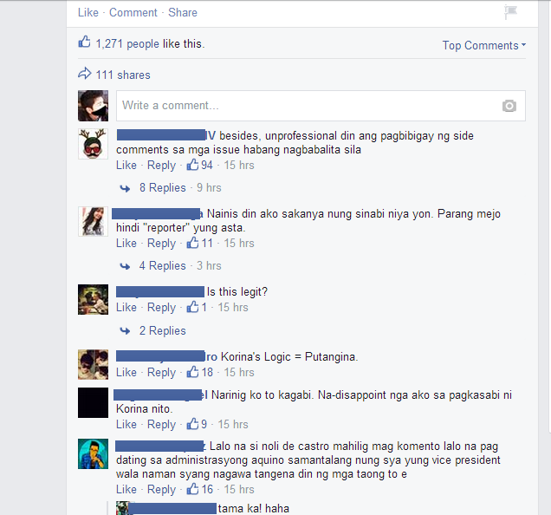
Task: Click the reply arrow icon beside 8 Replies
Action: click(x=125, y=188)
